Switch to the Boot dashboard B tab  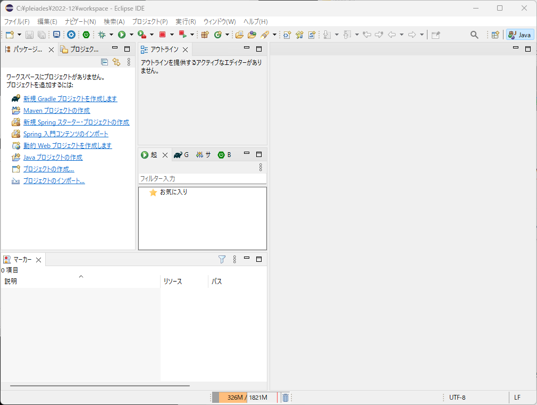[x=224, y=155]
